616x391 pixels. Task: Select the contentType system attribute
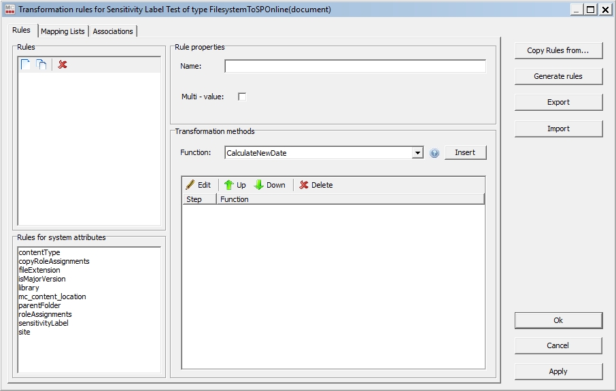39,252
